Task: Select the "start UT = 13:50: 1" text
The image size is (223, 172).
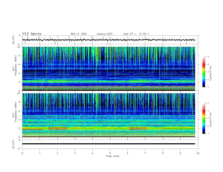Action: coord(136,34)
